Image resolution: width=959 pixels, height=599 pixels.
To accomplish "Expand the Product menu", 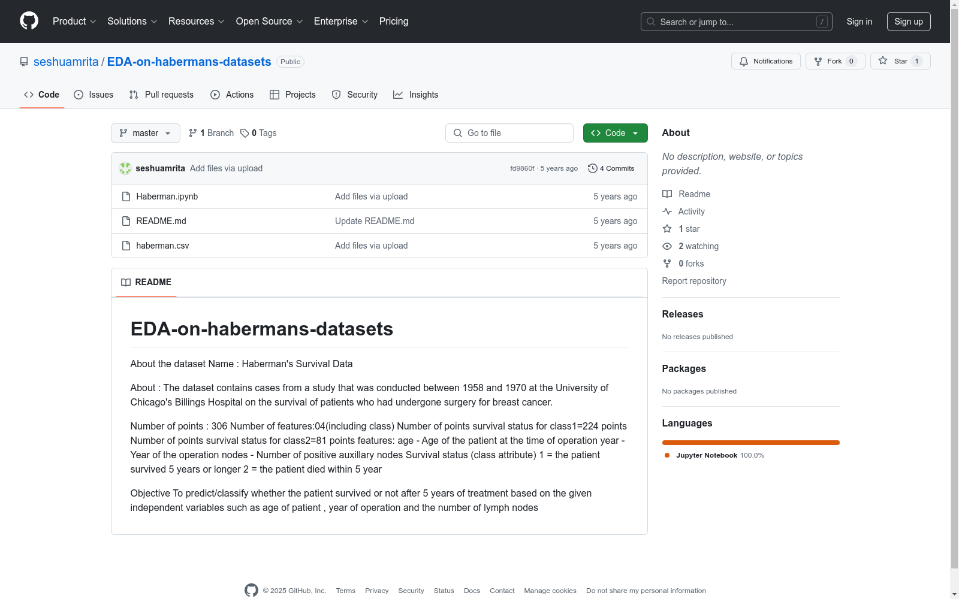I will pyautogui.click(x=74, y=22).
